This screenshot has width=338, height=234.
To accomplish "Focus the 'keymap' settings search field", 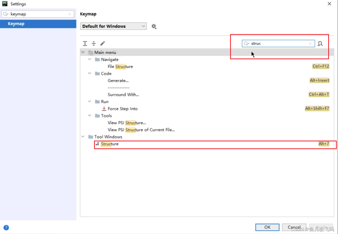I will (x=38, y=14).
